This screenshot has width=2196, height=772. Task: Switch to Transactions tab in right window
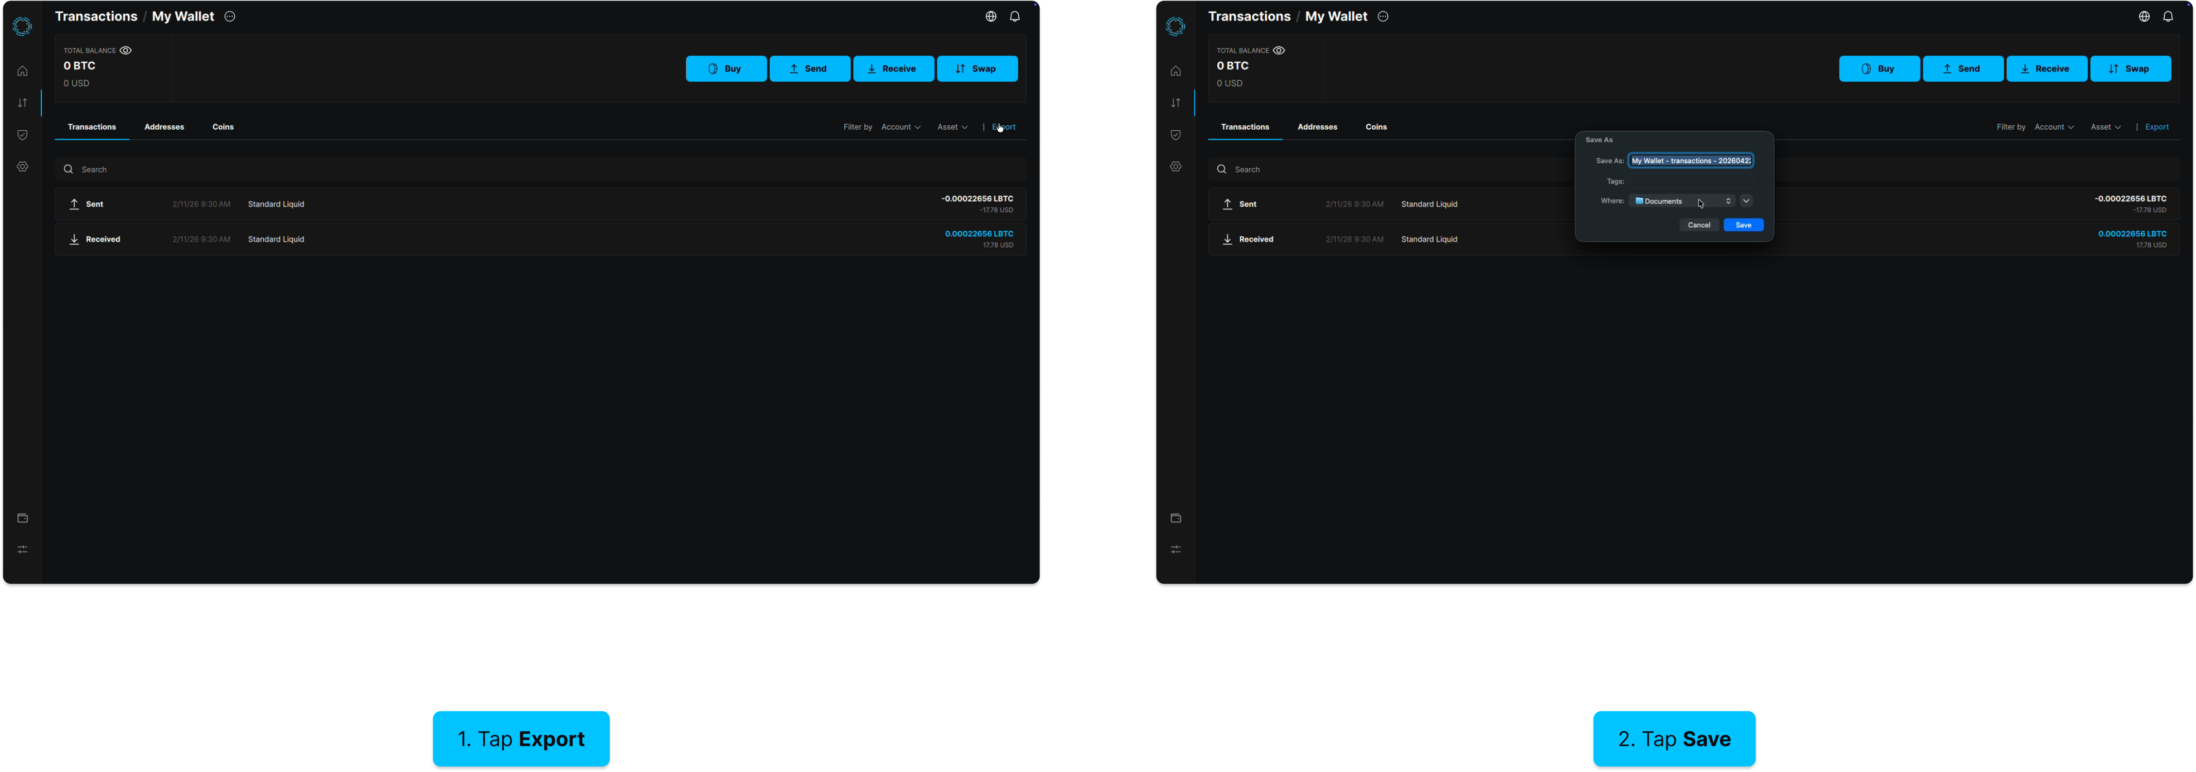click(x=1245, y=127)
